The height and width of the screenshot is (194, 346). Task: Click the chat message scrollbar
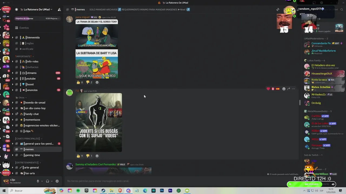[300, 102]
